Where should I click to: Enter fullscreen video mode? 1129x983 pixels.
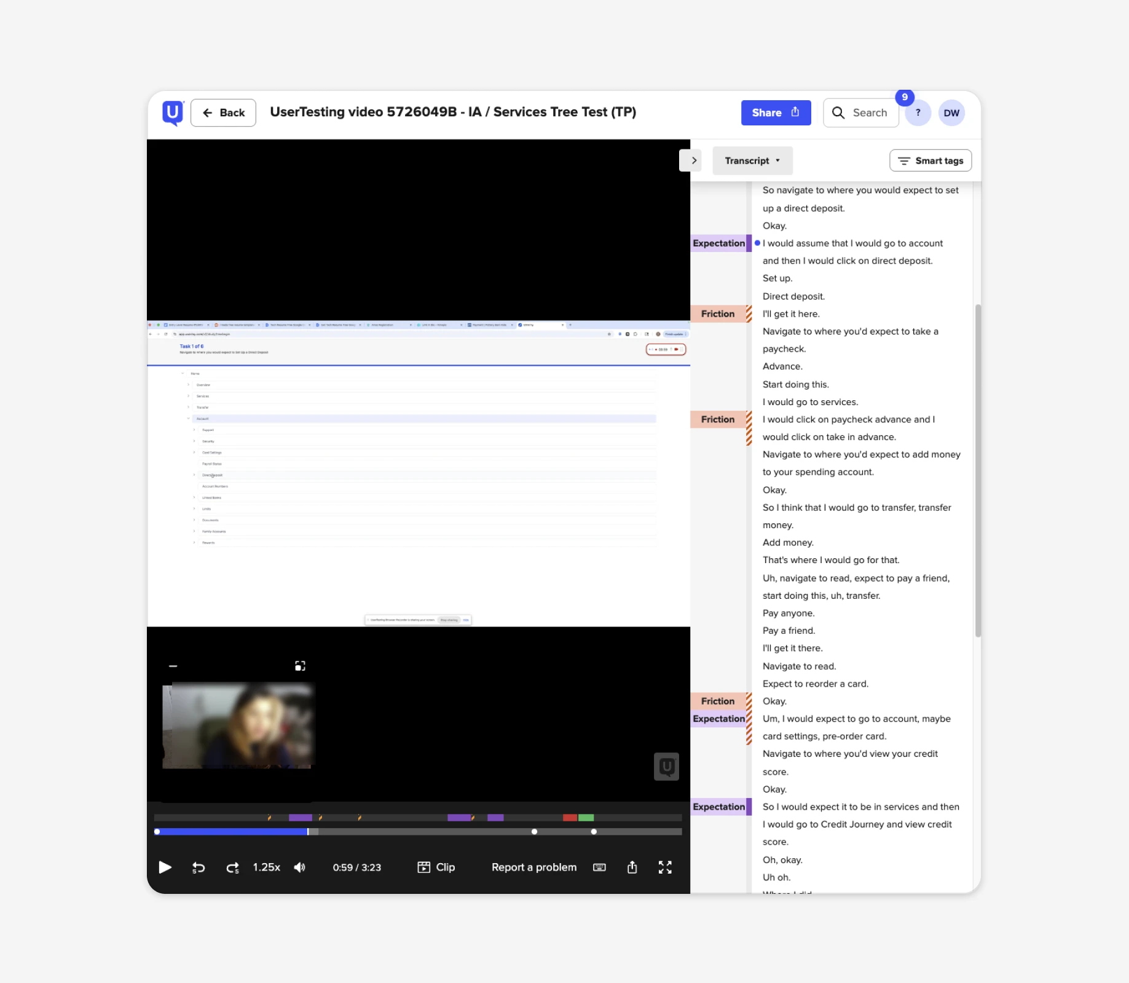pyautogui.click(x=665, y=867)
